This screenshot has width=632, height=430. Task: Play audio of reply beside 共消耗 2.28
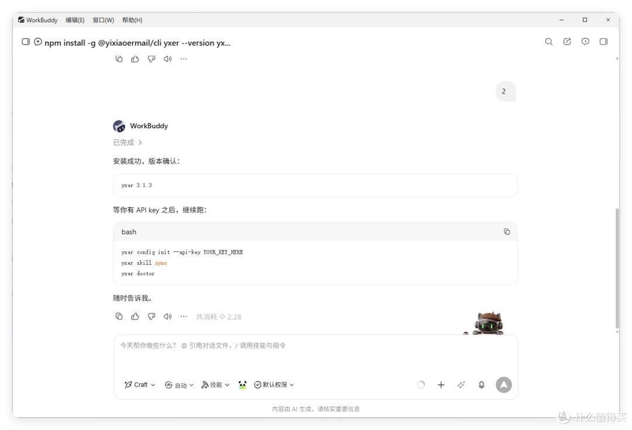(x=167, y=317)
